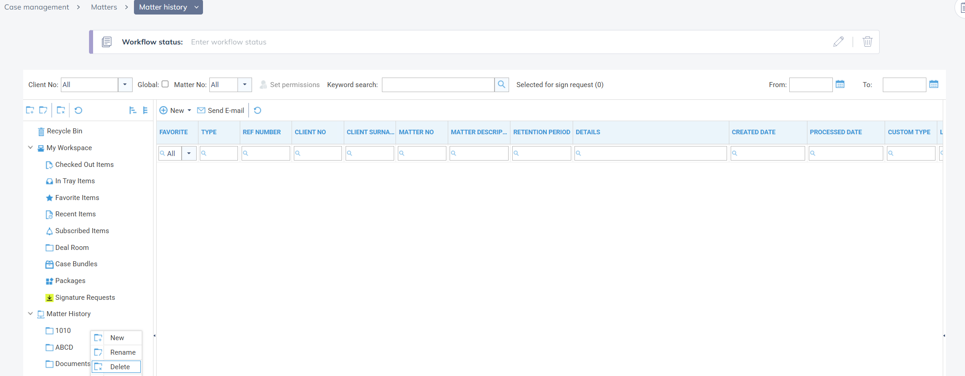Open the From date calendar picker

pyautogui.click(x=840, y=84)
